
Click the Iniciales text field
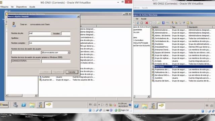pos(66,33)
